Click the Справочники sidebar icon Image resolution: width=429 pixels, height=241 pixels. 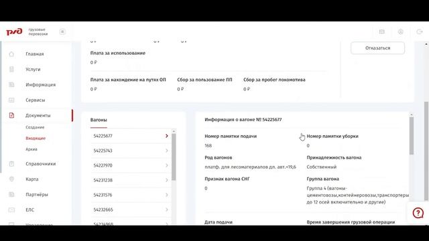click(11, 163)
